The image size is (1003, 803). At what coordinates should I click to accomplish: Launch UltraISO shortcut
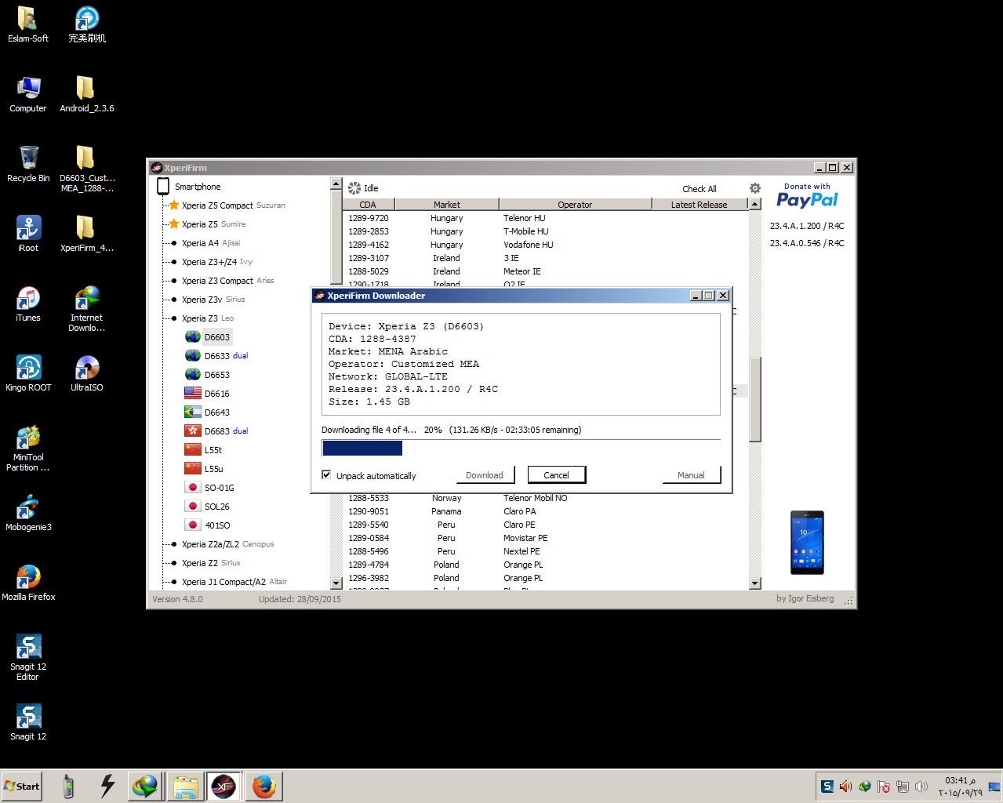coord(86,373)
